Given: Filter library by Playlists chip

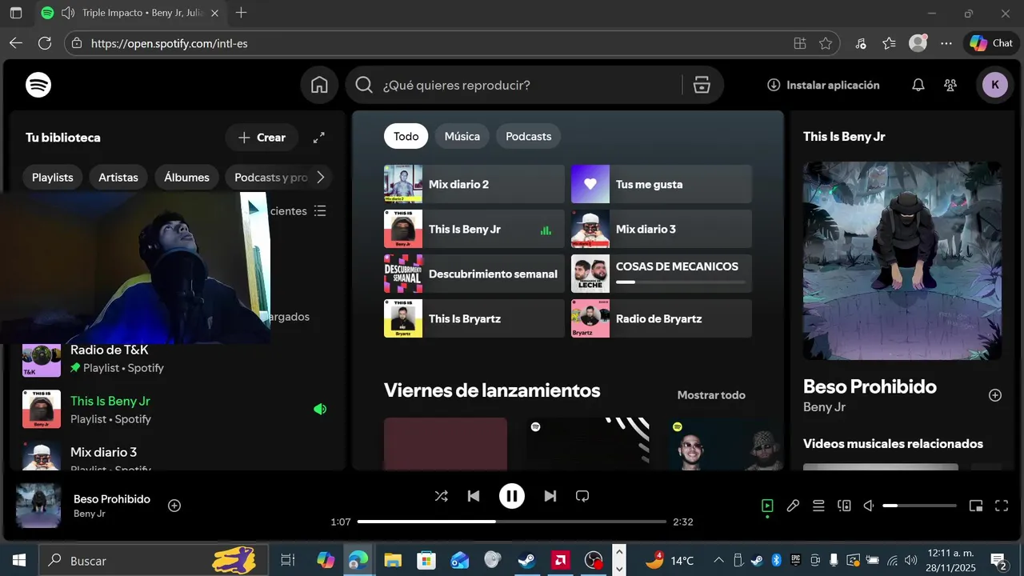Looking at the screenshot, I should pyautogui.click(x=53, y=178).
